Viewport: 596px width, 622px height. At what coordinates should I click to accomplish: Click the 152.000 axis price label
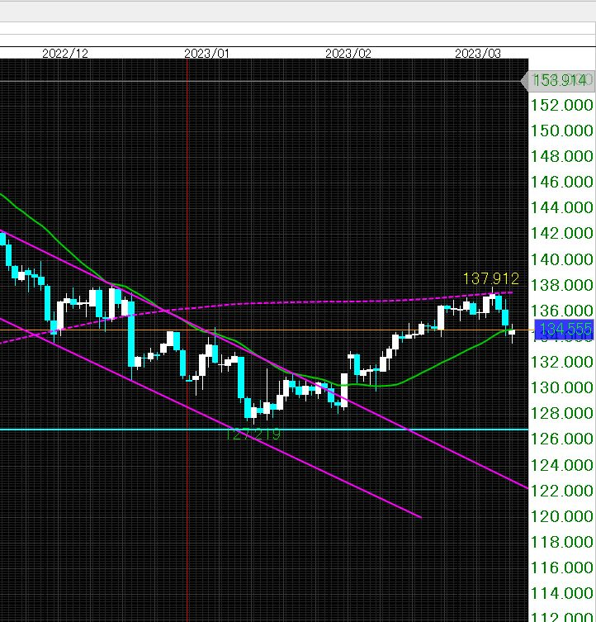click(x=561, y=105)
